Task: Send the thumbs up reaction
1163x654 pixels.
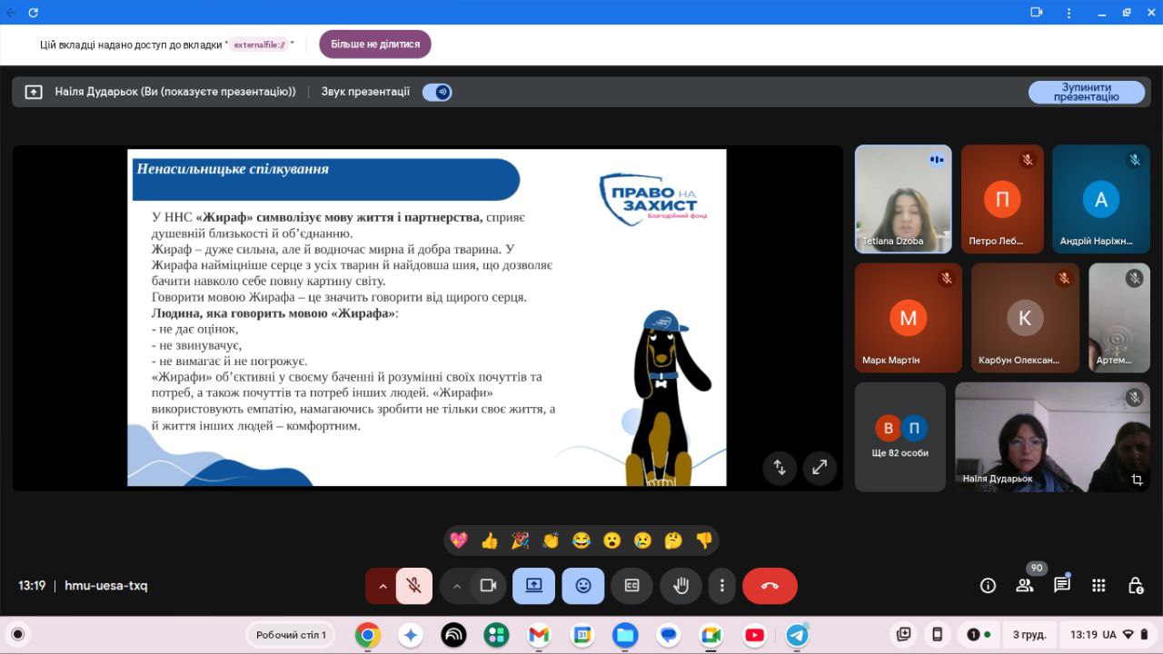Action: pyautogui.click(x=490, y=540)
